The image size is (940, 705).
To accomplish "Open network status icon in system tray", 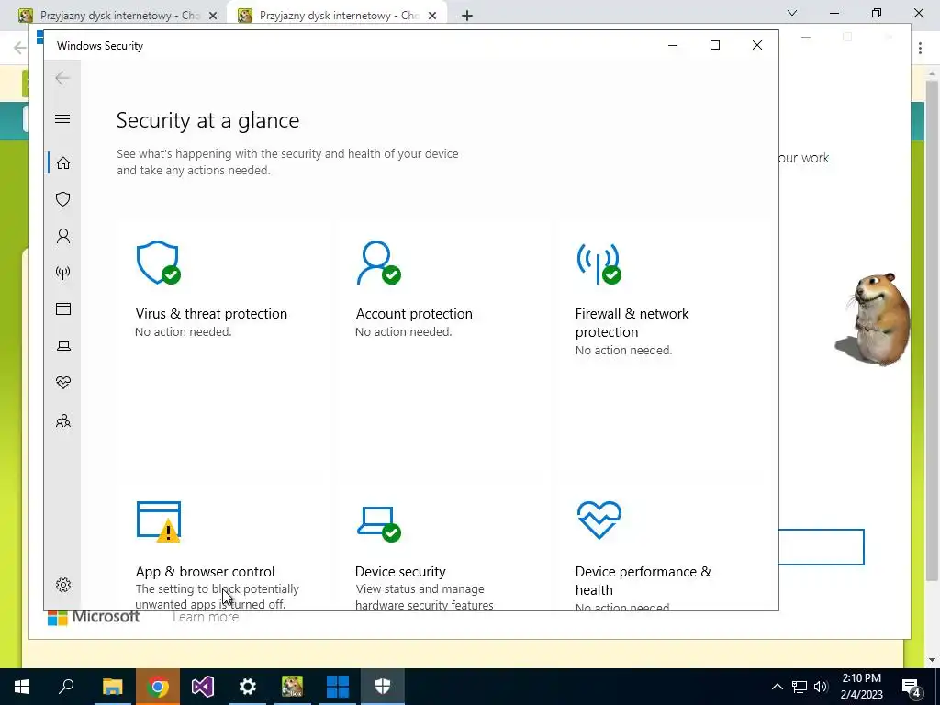I will (800, 687).
